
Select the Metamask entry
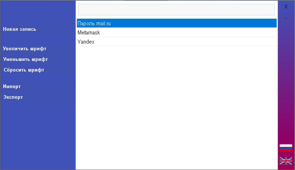click(177, 32)
